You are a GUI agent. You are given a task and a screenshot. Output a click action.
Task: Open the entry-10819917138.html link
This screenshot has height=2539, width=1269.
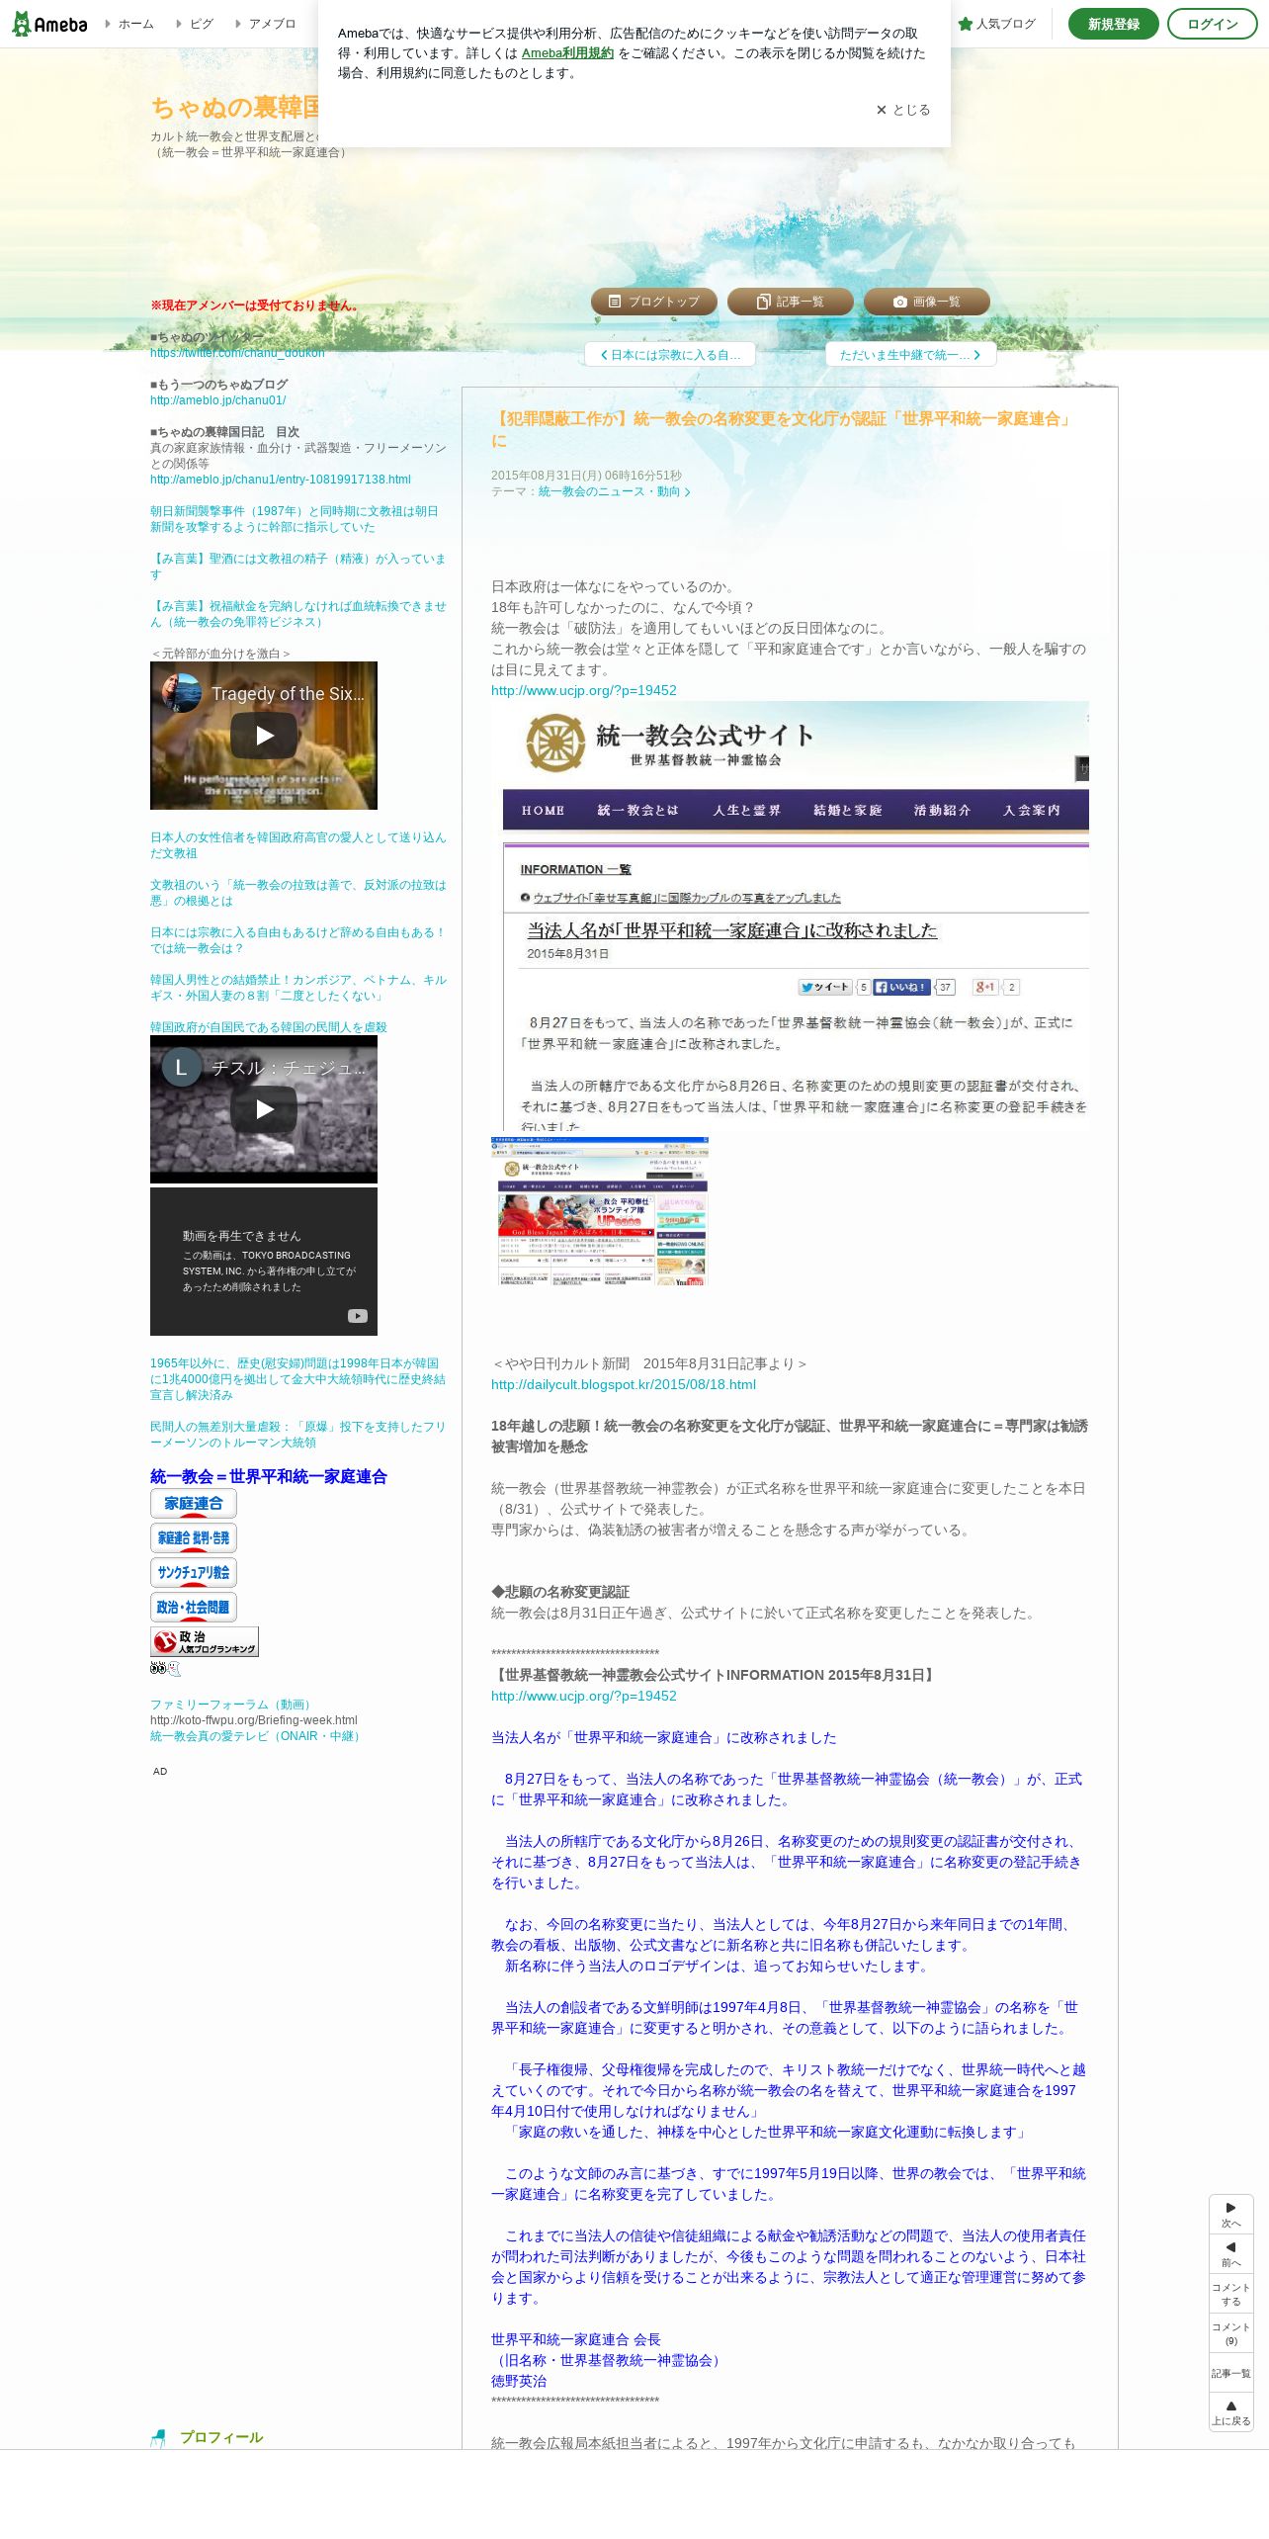point(281,480)
